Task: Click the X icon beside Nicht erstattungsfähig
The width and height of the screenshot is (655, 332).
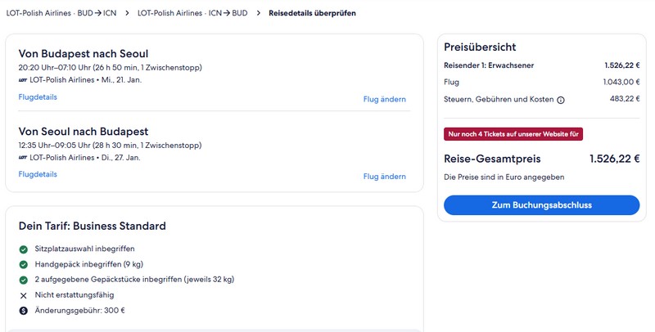Action: coord(23,295)
